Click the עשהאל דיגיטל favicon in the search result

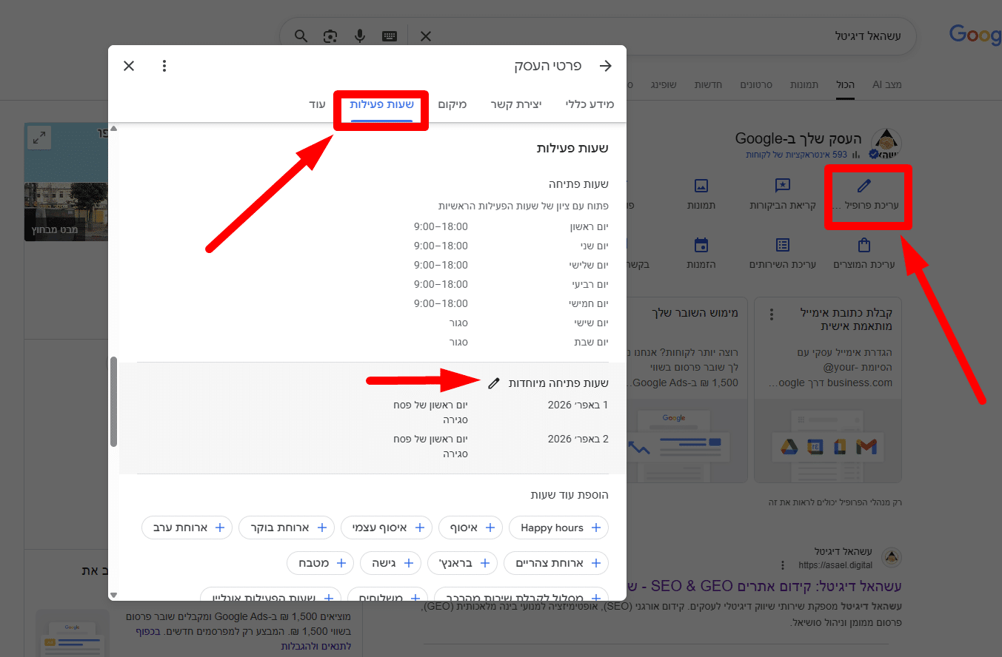pyautogui.click(x=892, y=558)
